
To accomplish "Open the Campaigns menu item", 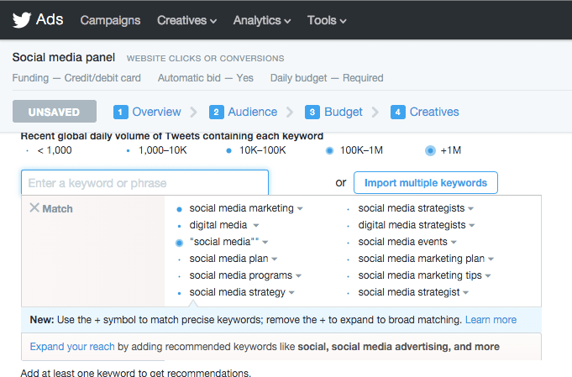I will tap(110, 20).
